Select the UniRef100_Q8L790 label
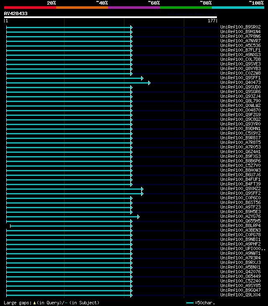The width and height of the screenshot is (268, 306). tap(240, 101)
